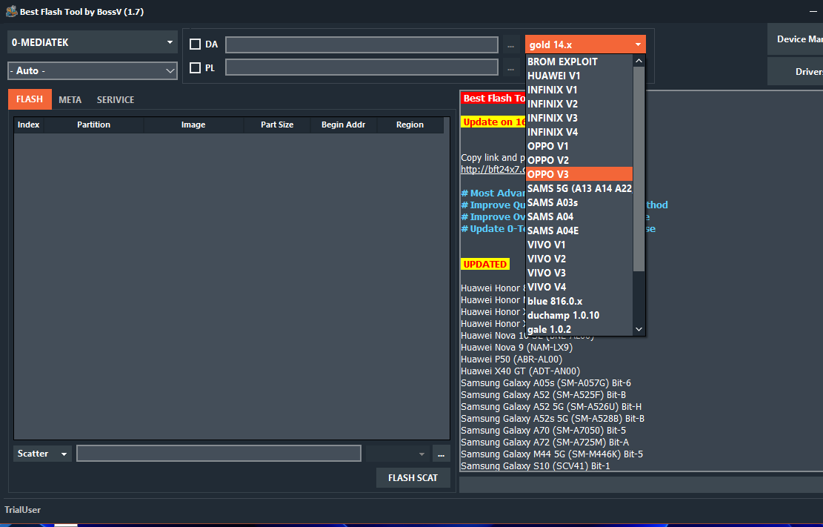Viewport: 823px width, 527px height.
Task: Choose OPPO V2 from dropdown list
Action: [579, 160]
